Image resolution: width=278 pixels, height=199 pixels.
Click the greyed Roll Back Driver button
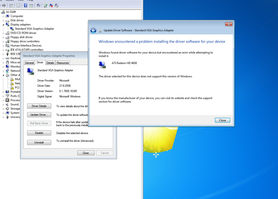click(39, 123)
